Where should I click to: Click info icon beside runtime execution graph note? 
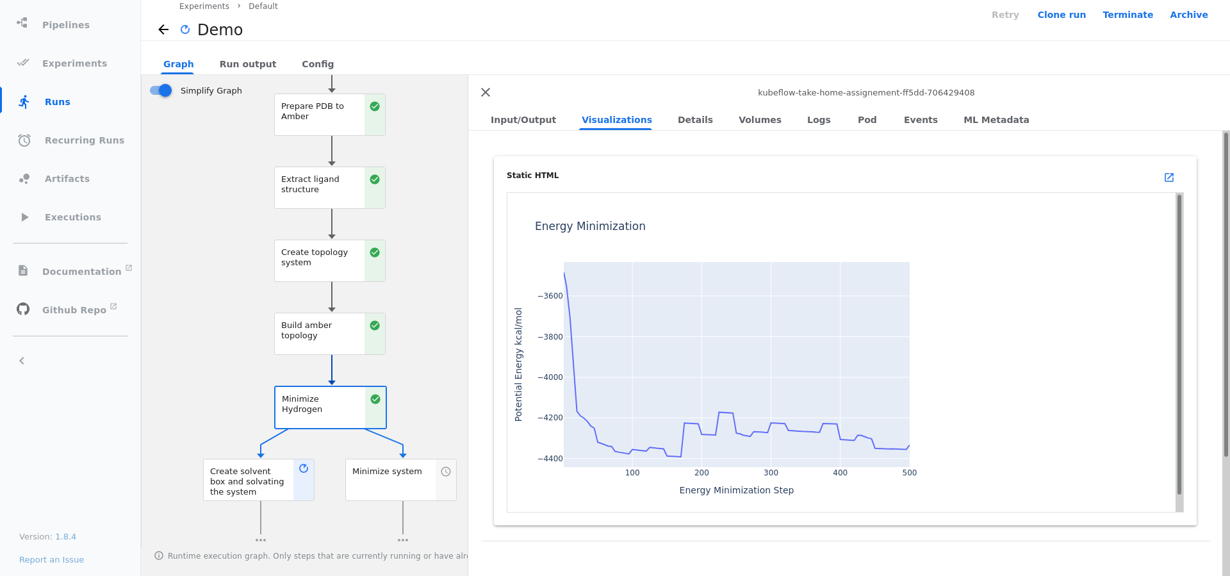pyautogui.click(x=159, y=555)
